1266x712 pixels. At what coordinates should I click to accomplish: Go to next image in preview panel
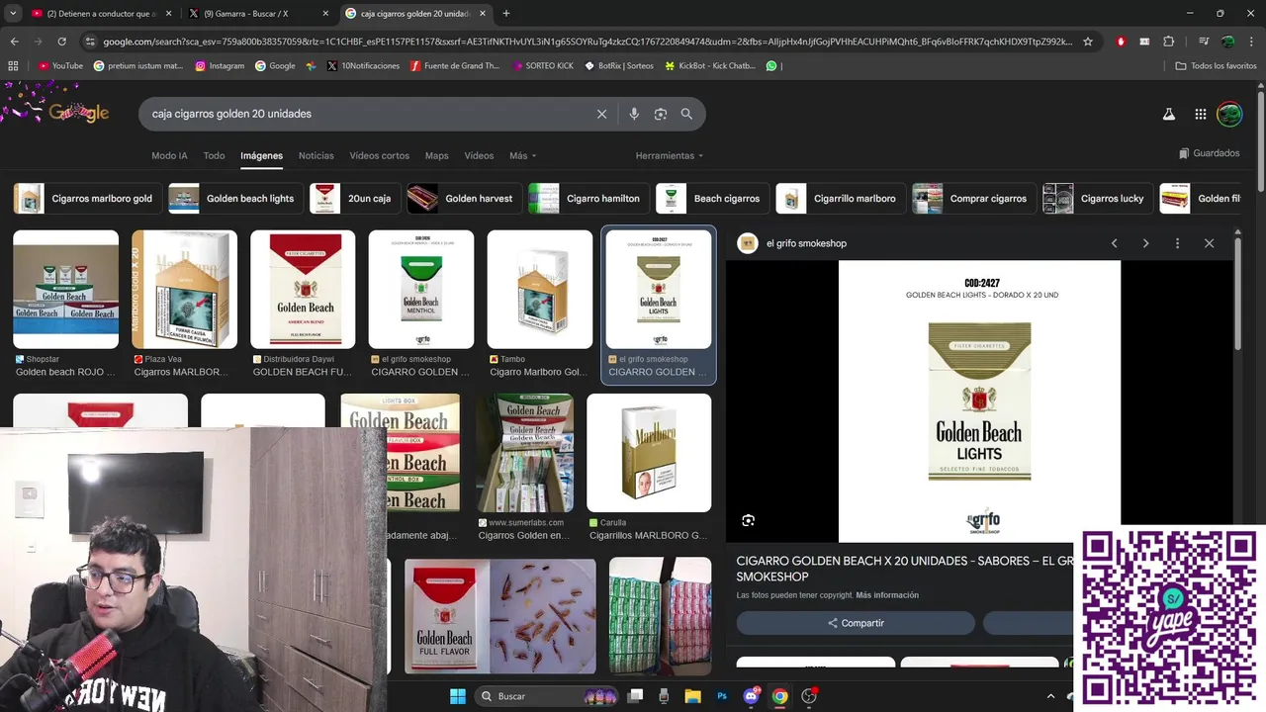tap(1145, 243)
